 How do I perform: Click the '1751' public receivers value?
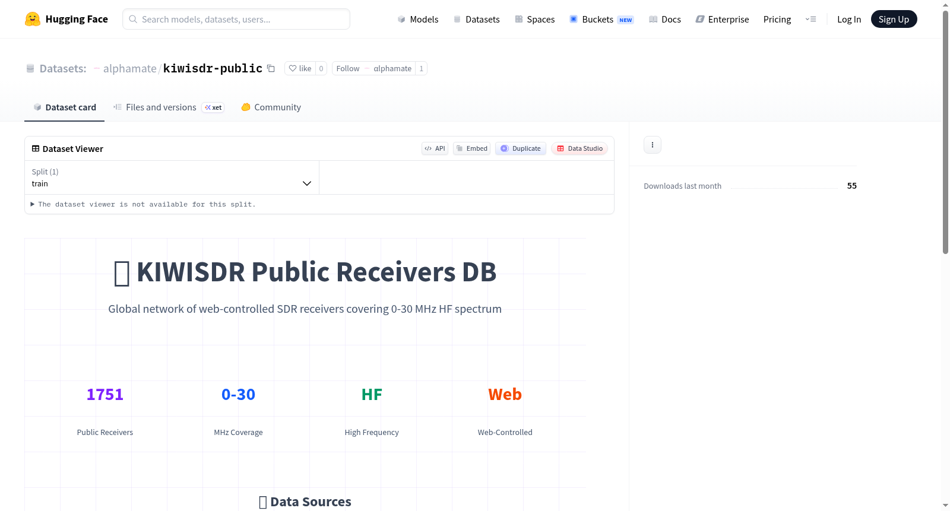105,395
